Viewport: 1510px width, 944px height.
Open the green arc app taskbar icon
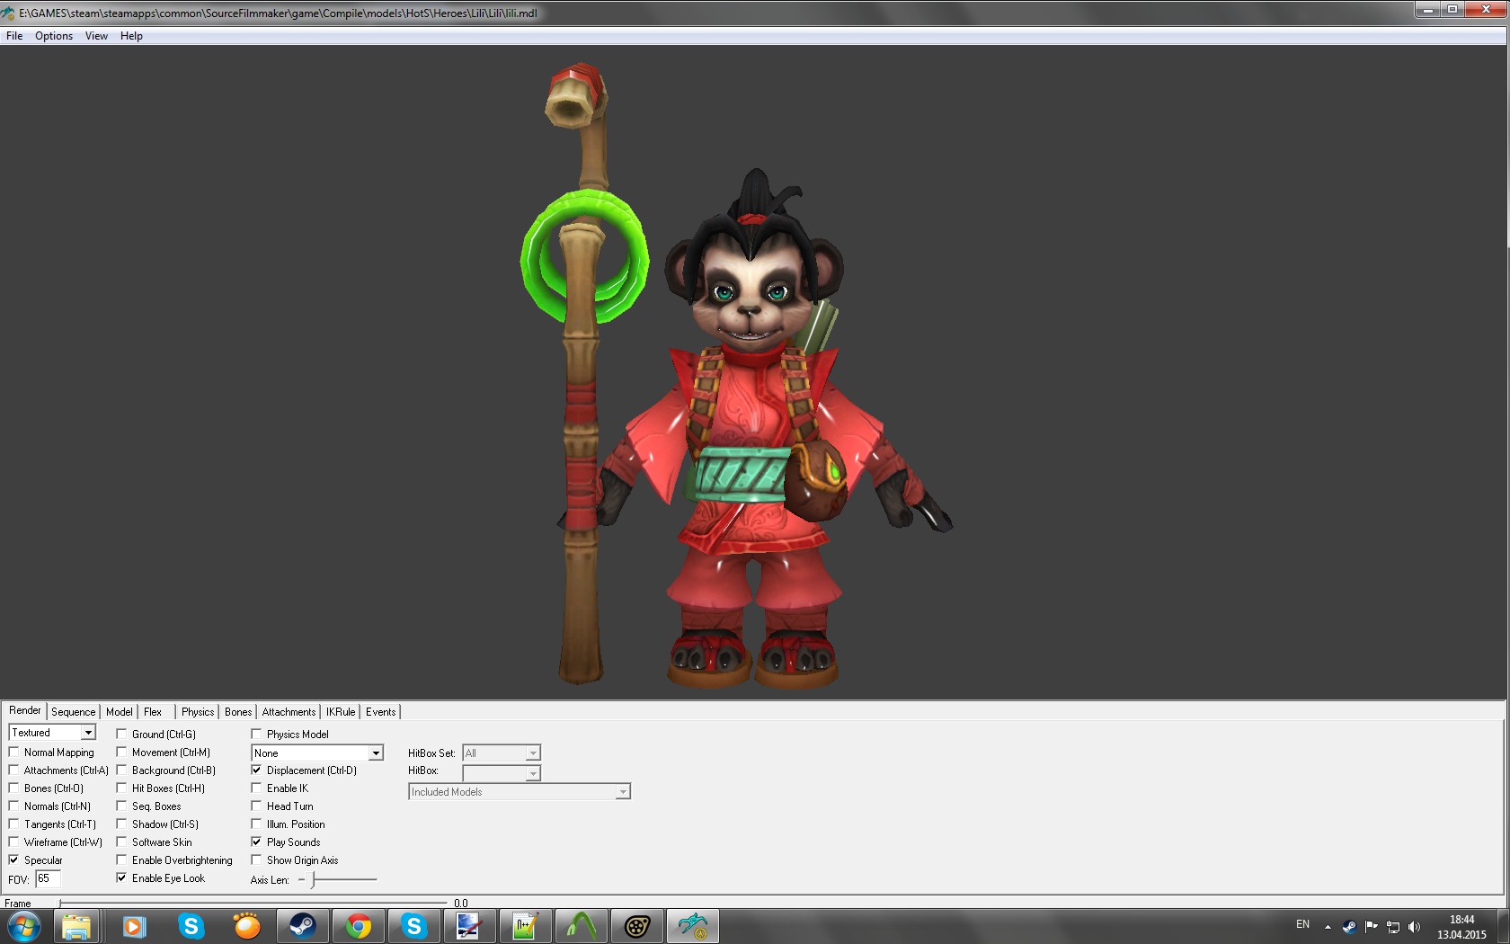581,926
